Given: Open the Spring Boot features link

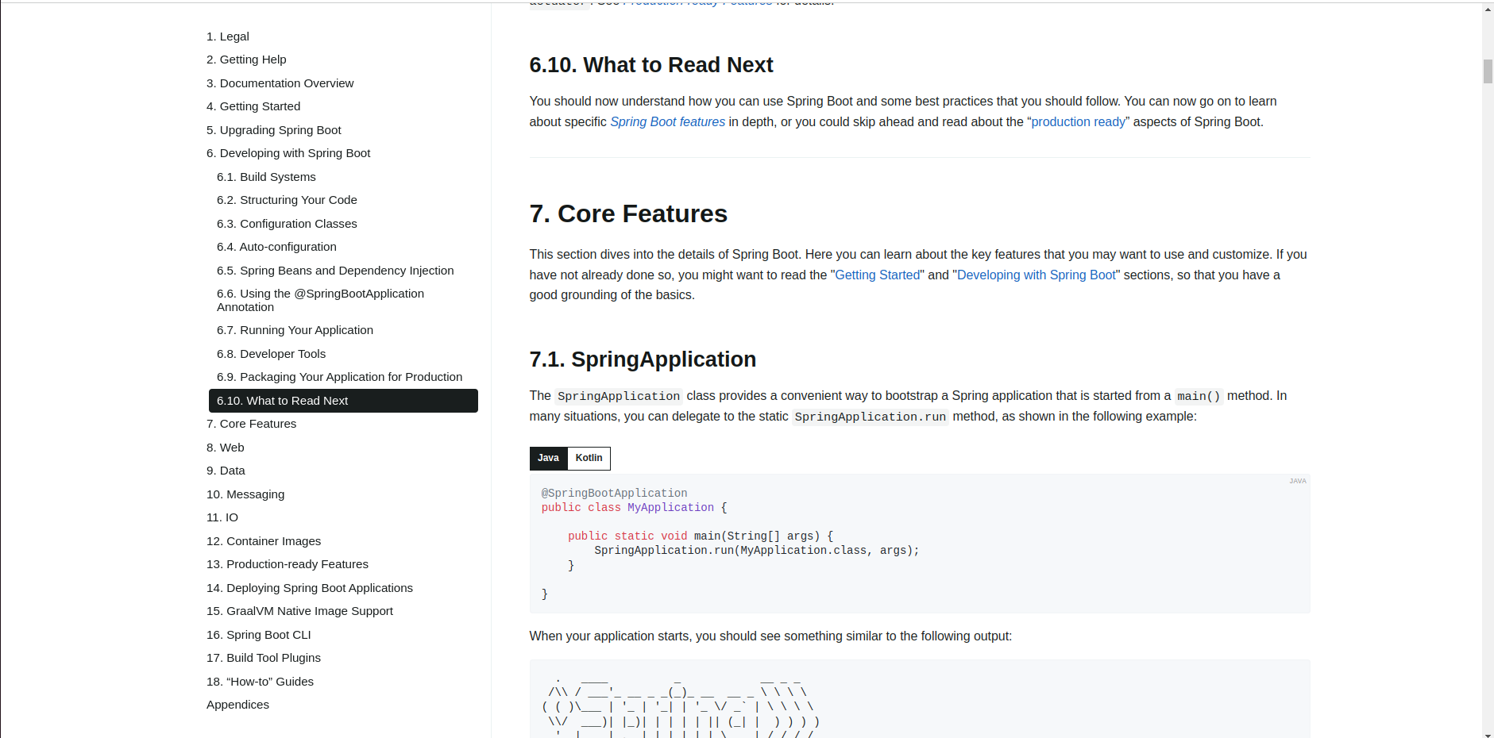Looking at the screenshot, I should (667, 121).
